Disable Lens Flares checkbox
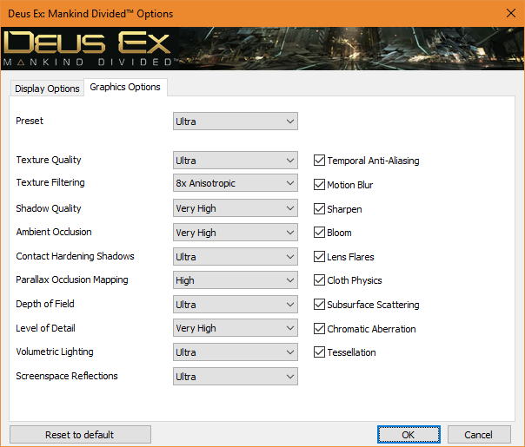The height and width of the screenshot is (447, 525). click(319, 257)
